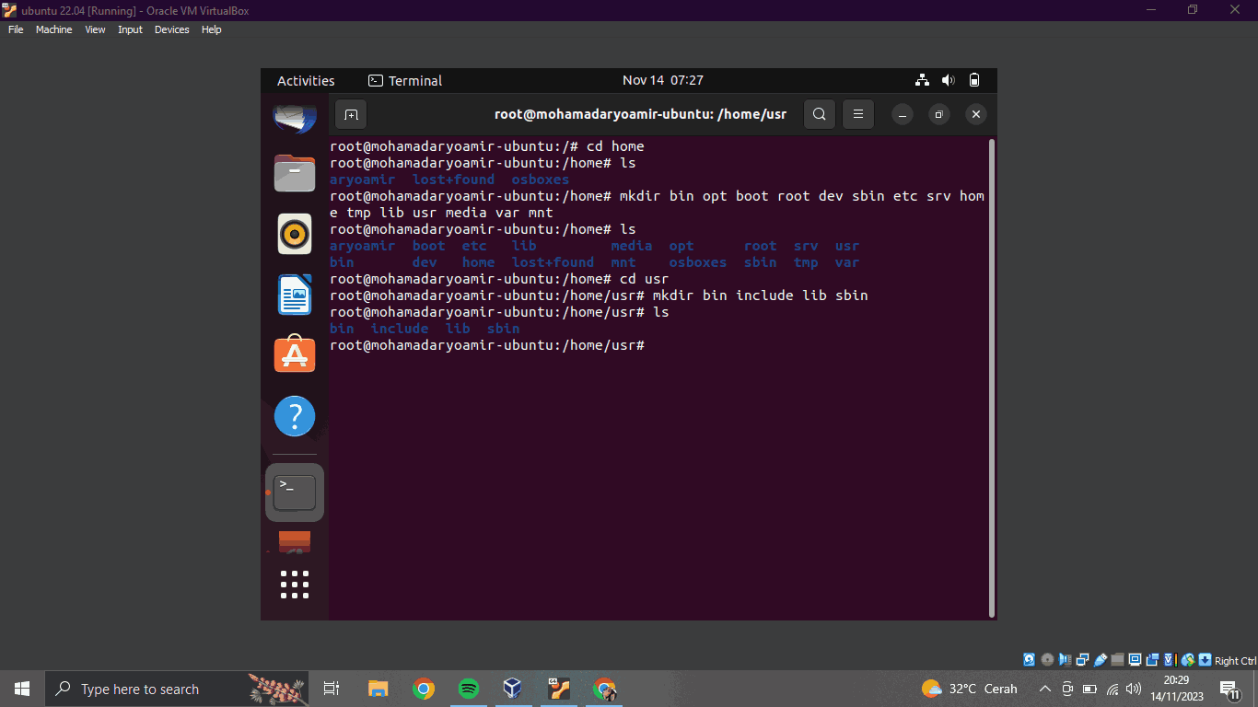Image resolution: width=1258 pixels, height=707 pixels.
Task: Open Ubuntu Software store in dock
Action: click(x=295, y=354)
